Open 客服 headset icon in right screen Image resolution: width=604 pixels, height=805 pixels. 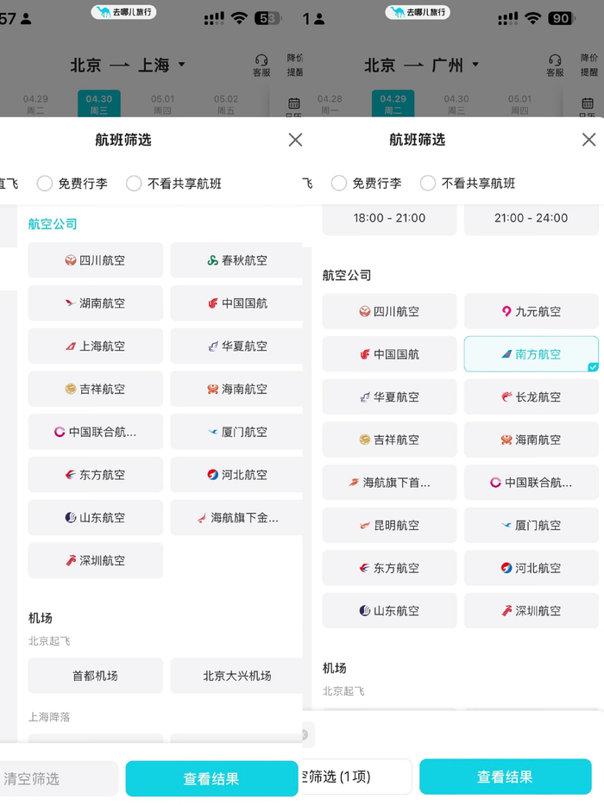point(555,66)
